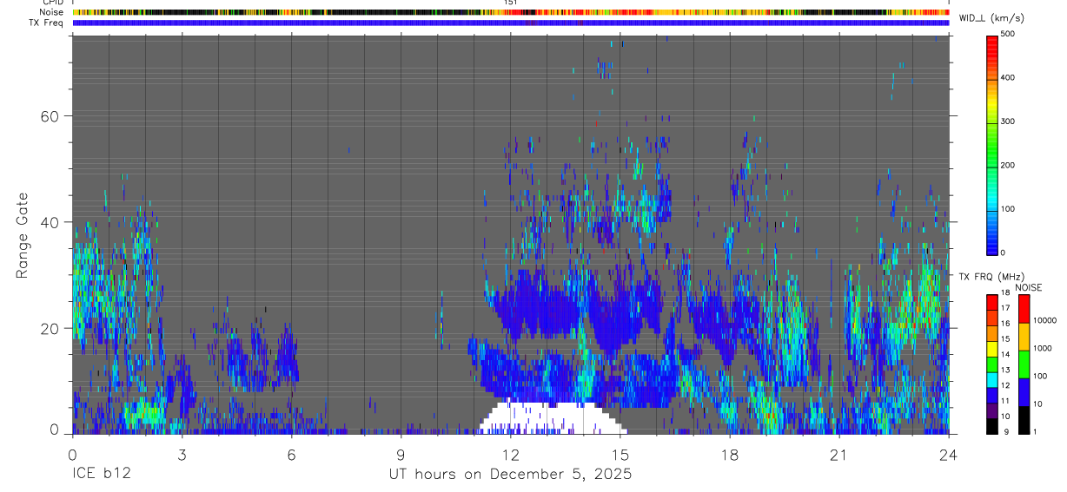
Task: Pick blue NOISE swatch between 10 and 100
Action: tap(1024, 391)
